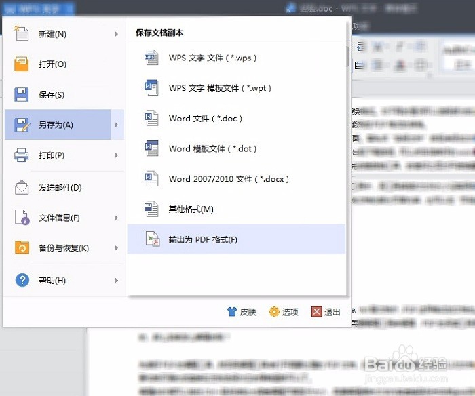The image size is (475, 396).
Task: Click the WPS template file icon
Action: (151, 87)
